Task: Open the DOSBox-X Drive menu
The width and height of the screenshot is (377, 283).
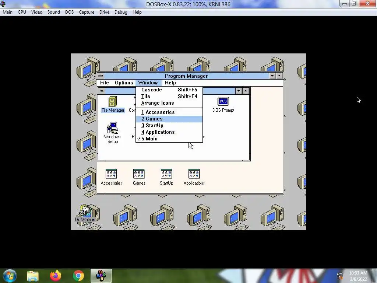Action: coord(104,12)
